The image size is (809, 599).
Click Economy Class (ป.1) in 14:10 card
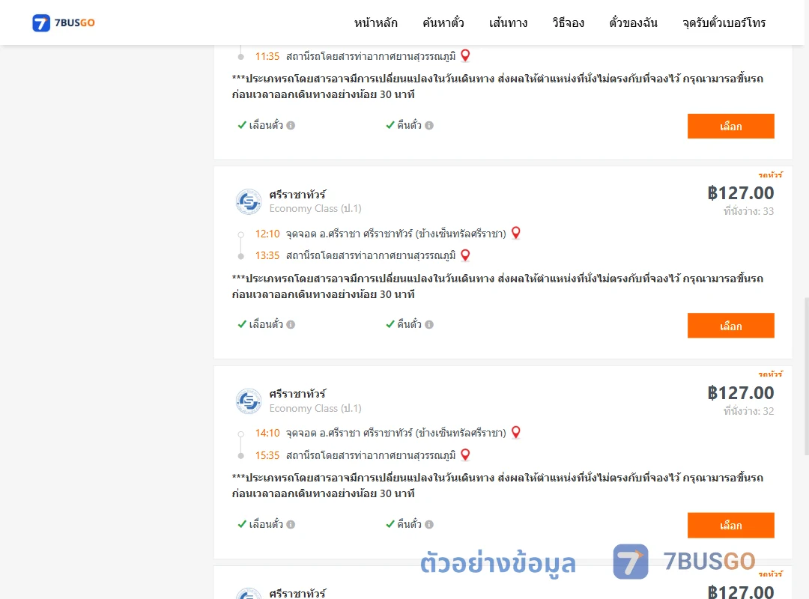coord(315,408)
